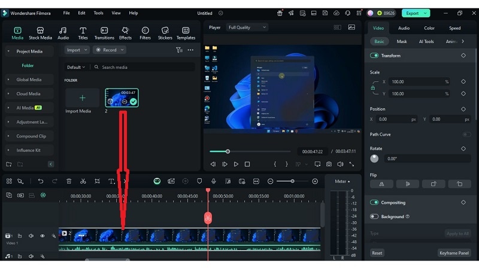Open the Tools menu
This screenshot has width=479, height=269.
98,13
